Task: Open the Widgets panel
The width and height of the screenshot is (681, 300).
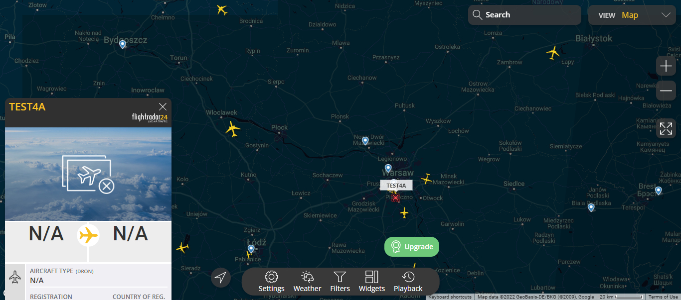Action: [x=372, y=282]
